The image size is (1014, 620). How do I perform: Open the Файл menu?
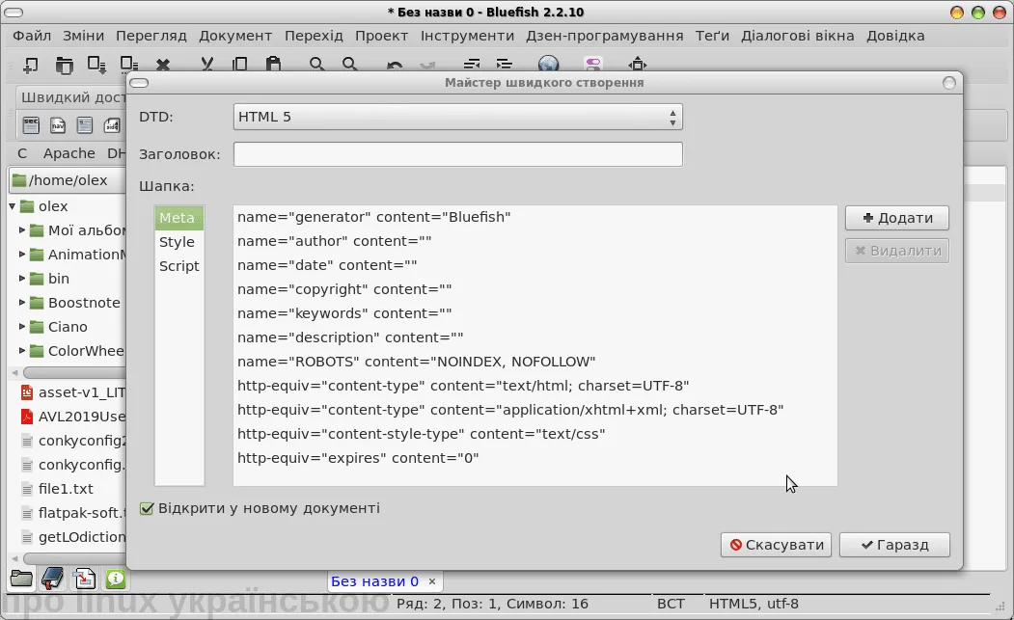point(32,36)
